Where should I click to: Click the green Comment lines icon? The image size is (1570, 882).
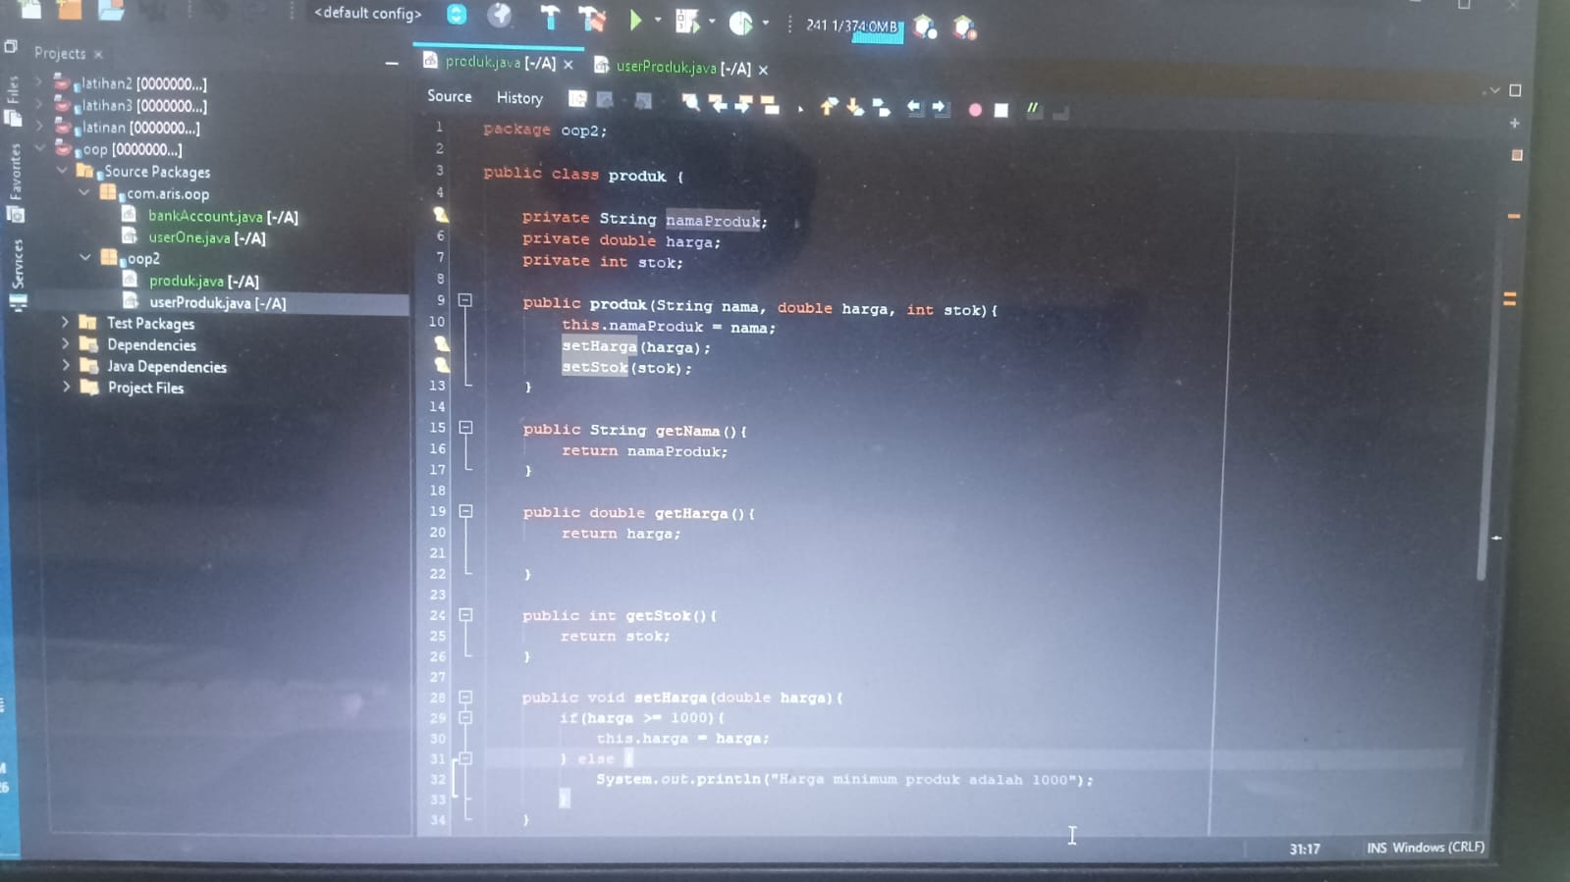coord(1033,109)
